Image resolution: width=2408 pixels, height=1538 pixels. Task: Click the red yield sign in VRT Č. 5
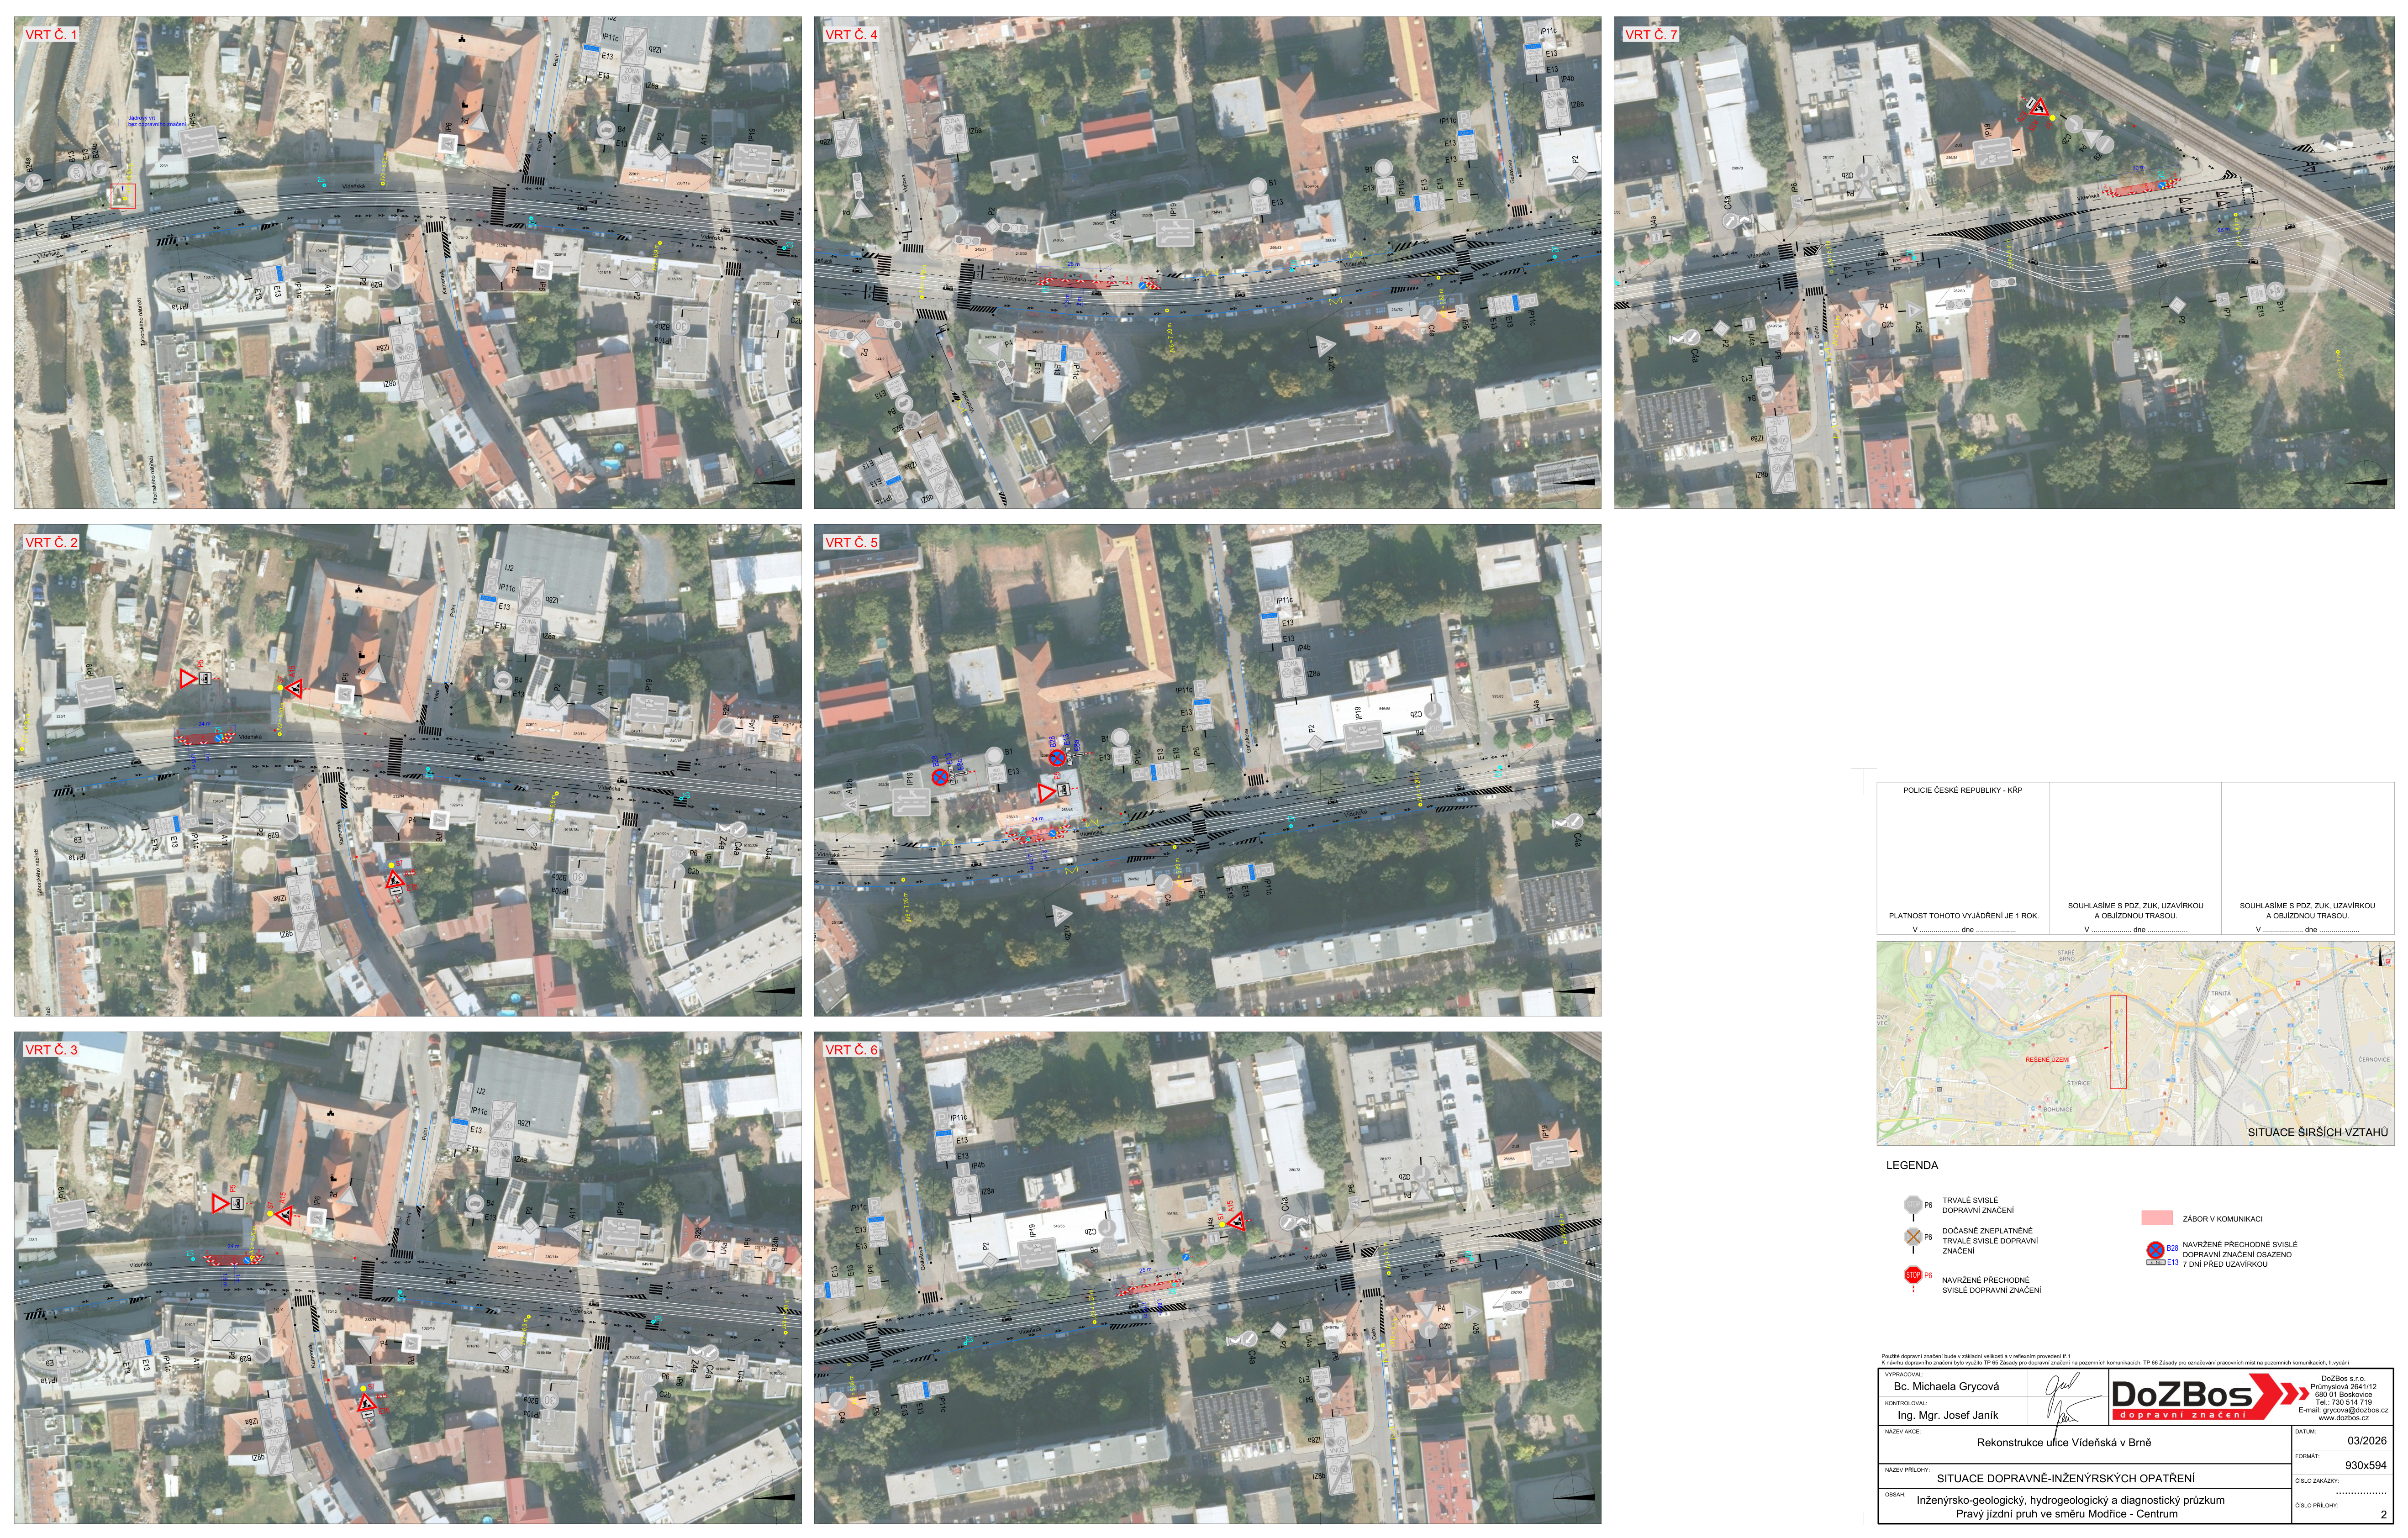(1046, 793)
